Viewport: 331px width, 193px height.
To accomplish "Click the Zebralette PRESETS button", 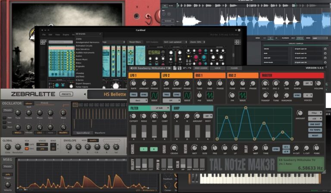I will pos(66,93).
